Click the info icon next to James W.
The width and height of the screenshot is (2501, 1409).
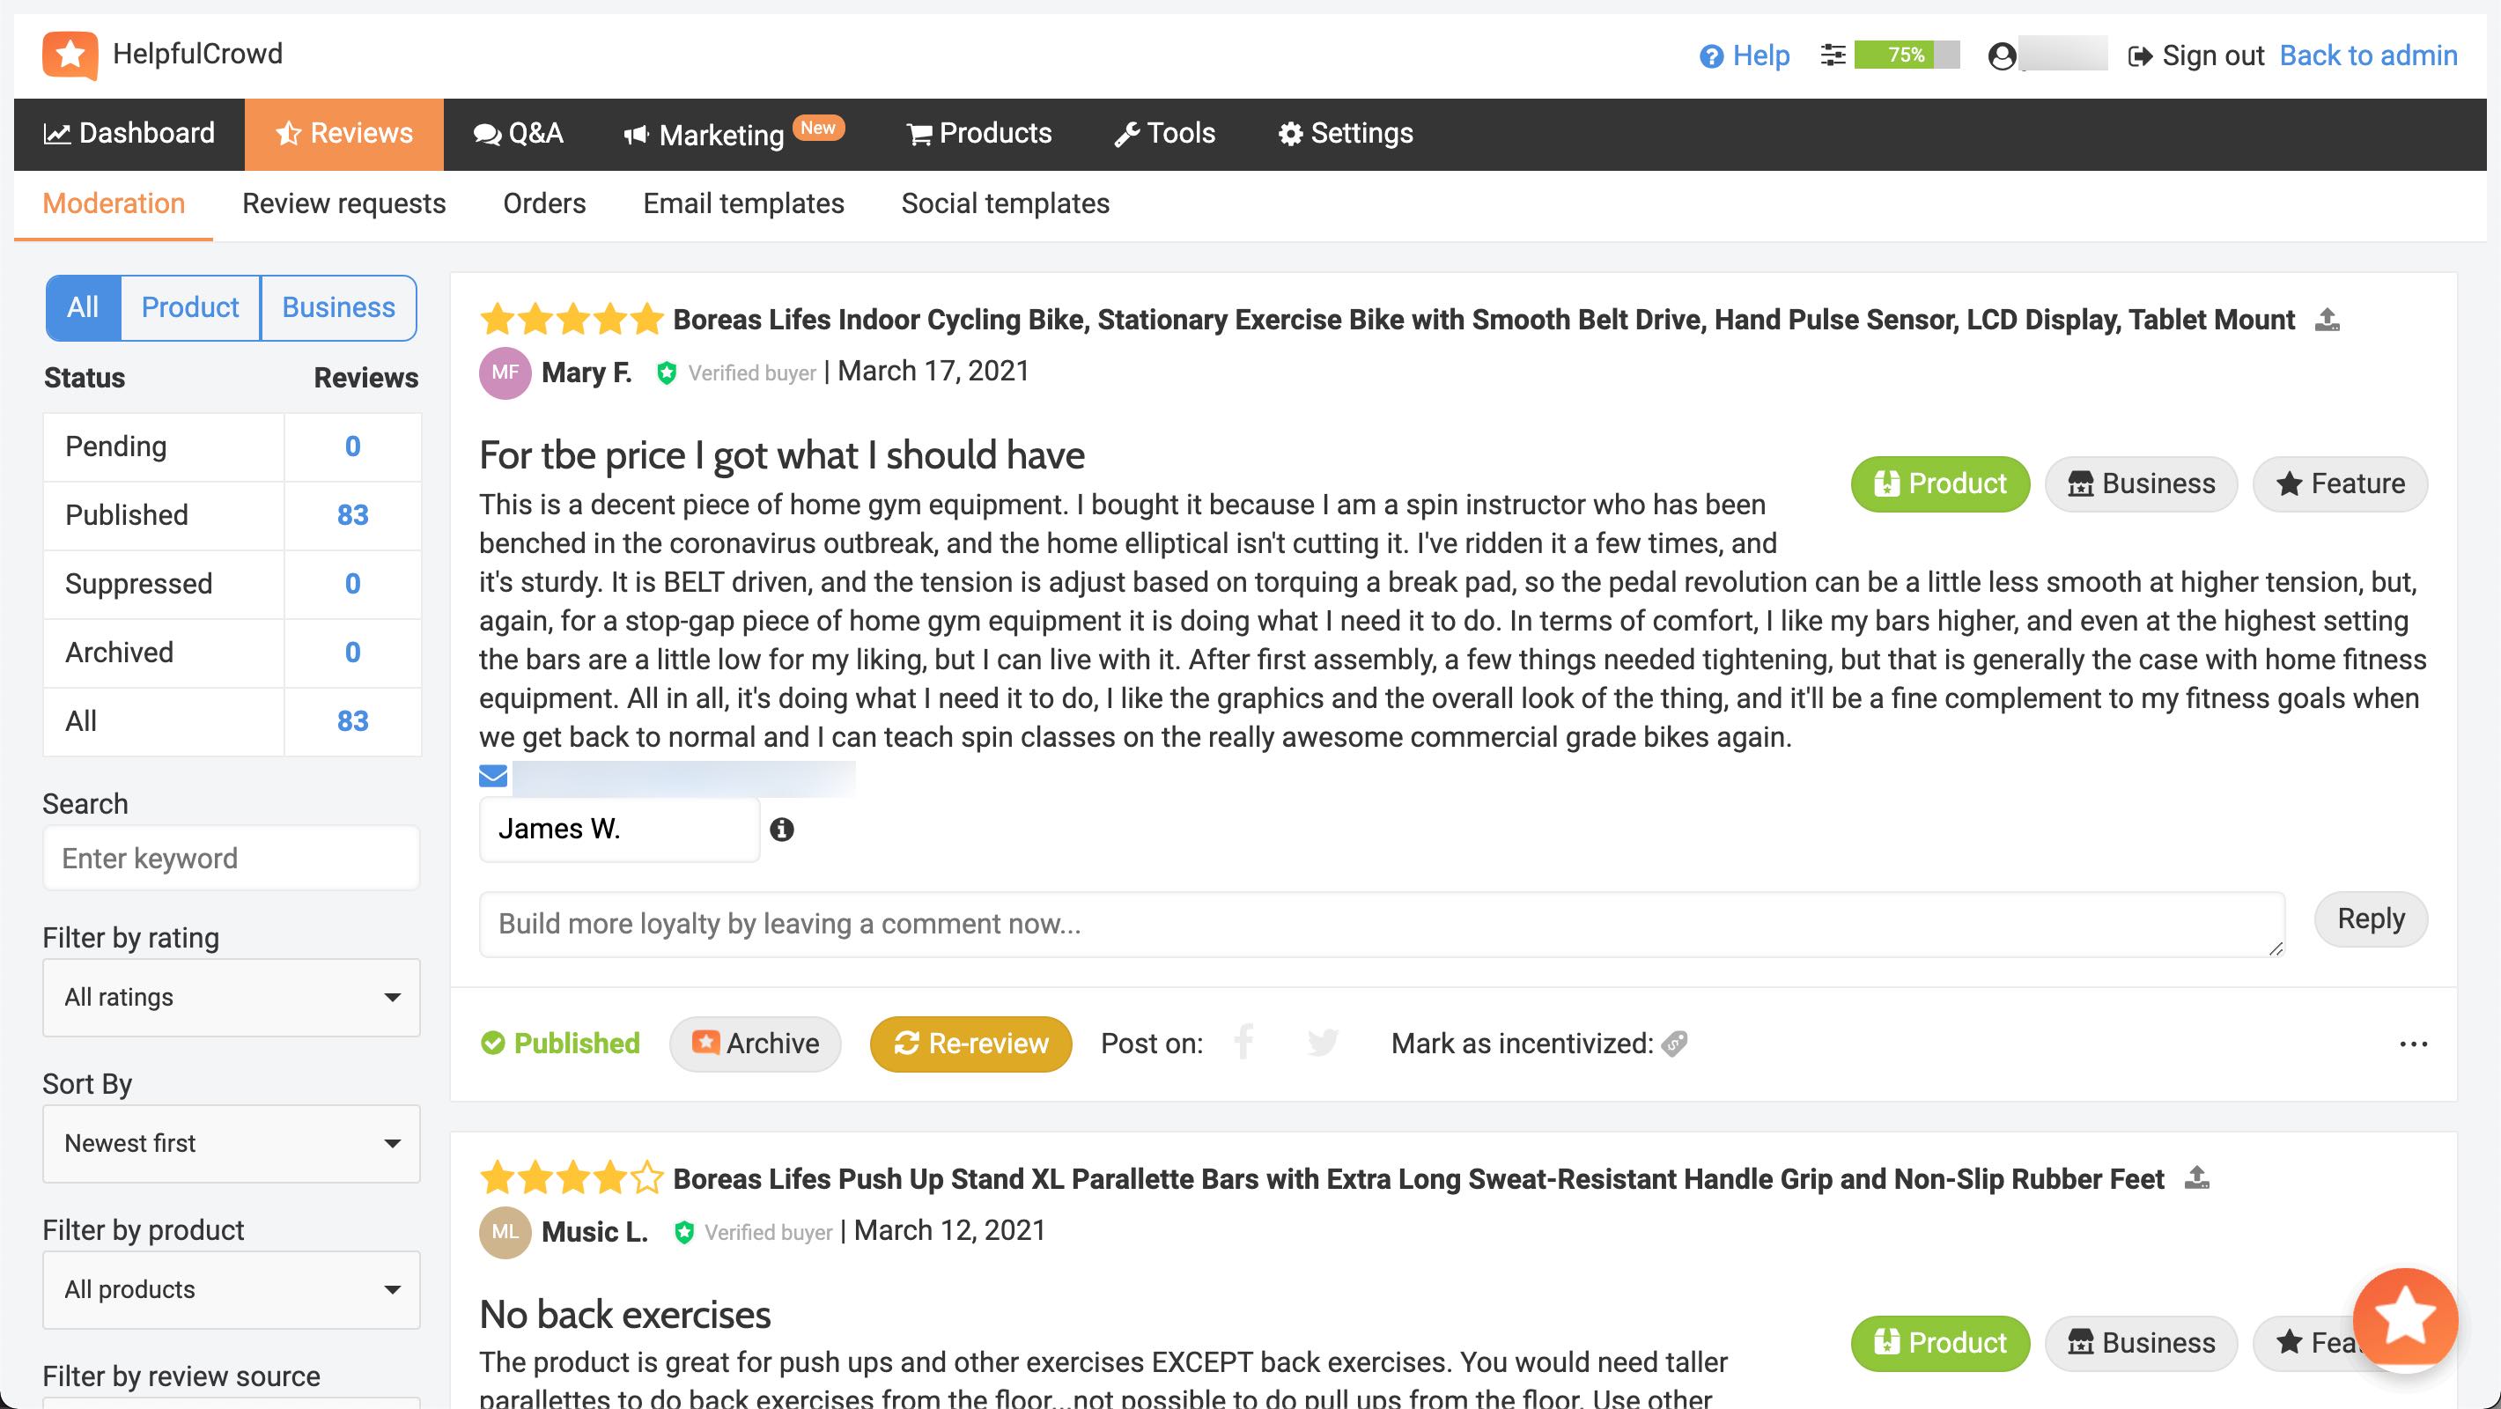tap(782, 830)
